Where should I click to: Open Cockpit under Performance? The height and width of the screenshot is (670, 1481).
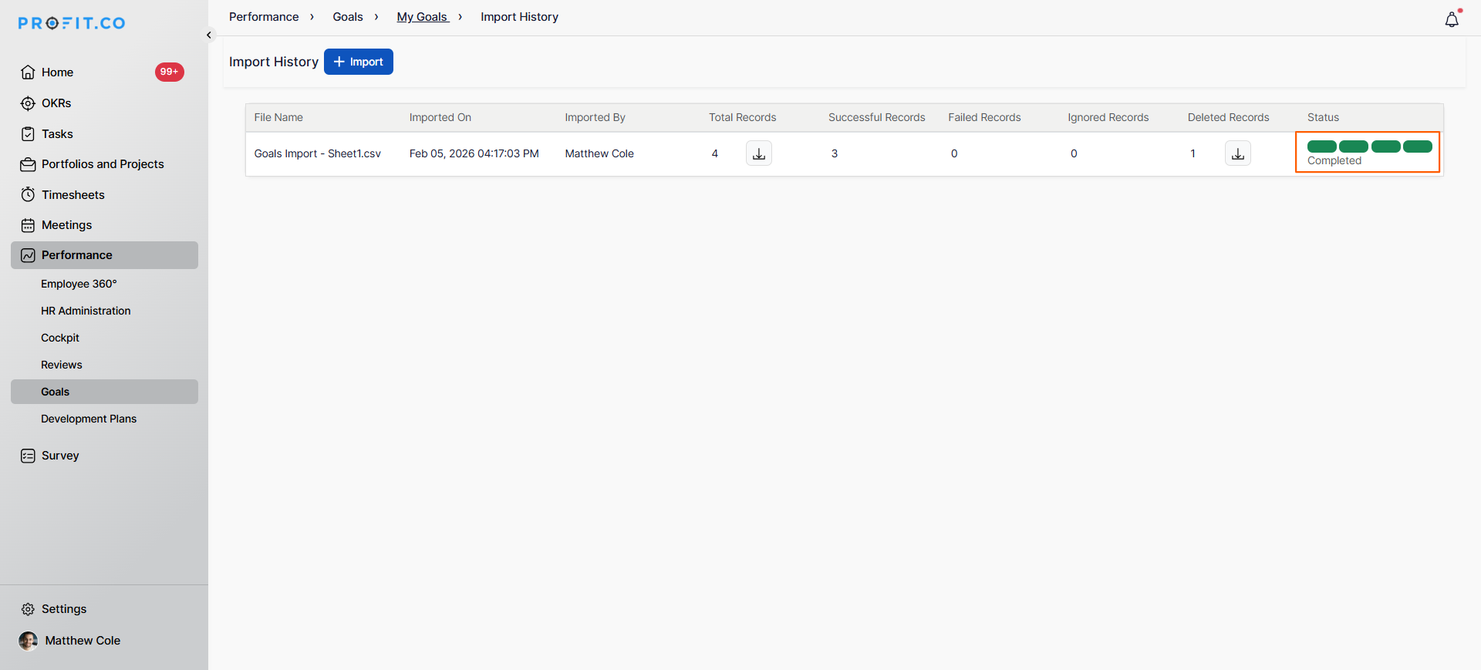pyautogui.click(x=60, y=338)
